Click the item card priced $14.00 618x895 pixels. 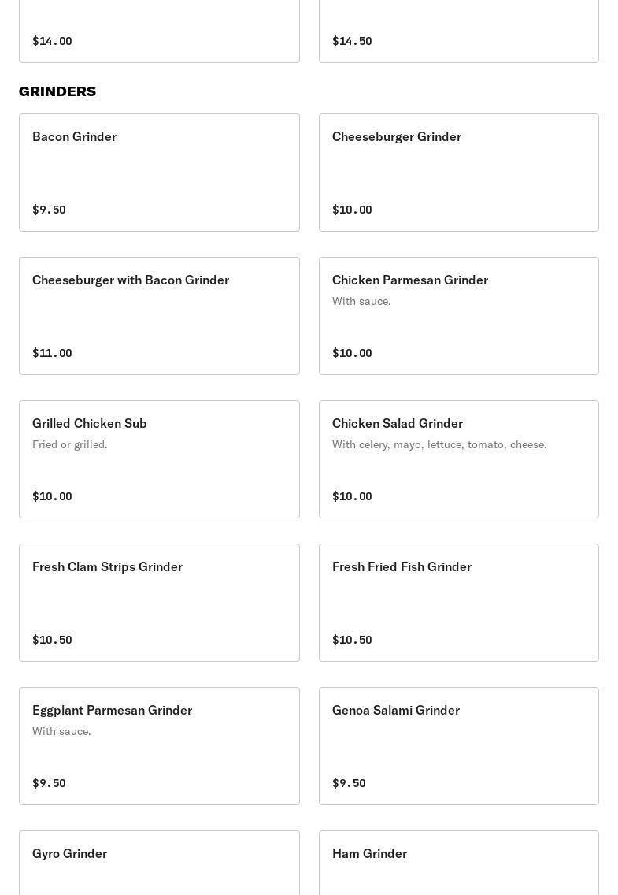159,32
